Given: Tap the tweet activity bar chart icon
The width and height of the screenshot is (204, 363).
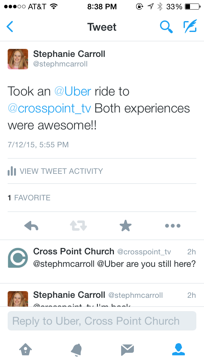Looking at the screenshot, I should (12, 171).
